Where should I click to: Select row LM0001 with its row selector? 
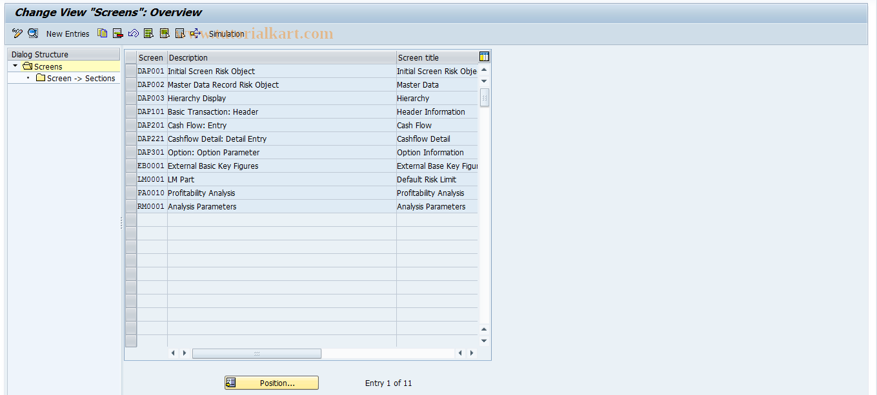131,179
